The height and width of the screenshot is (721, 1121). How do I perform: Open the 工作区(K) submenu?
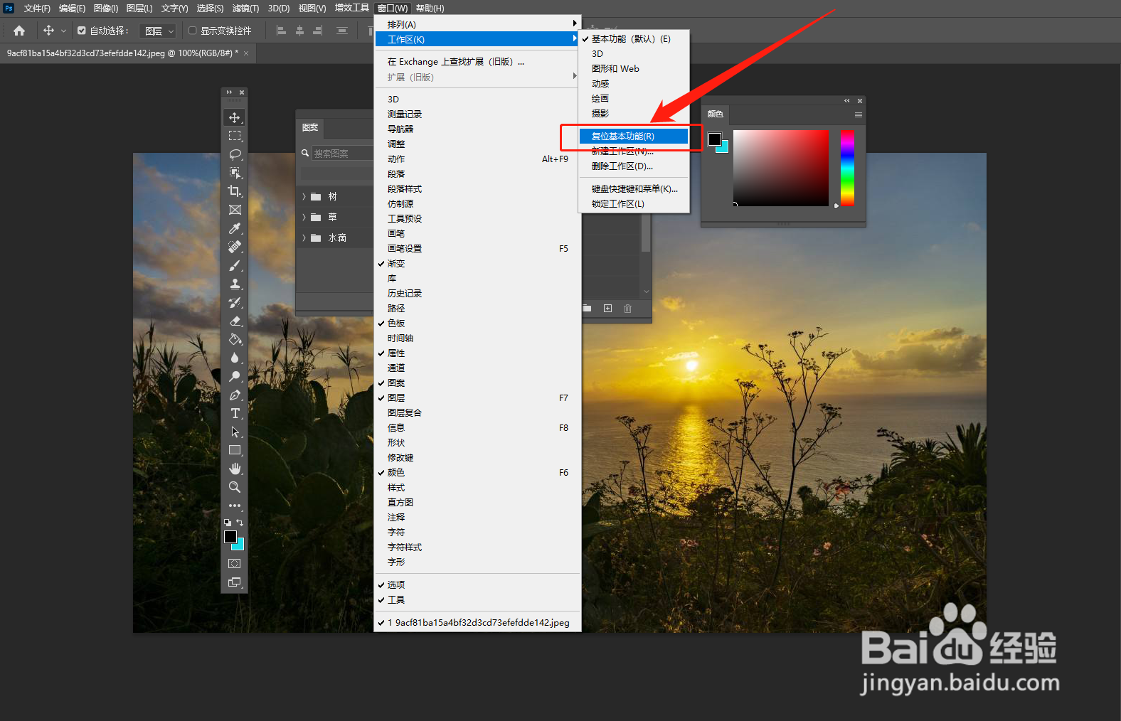tap(477, 39)
